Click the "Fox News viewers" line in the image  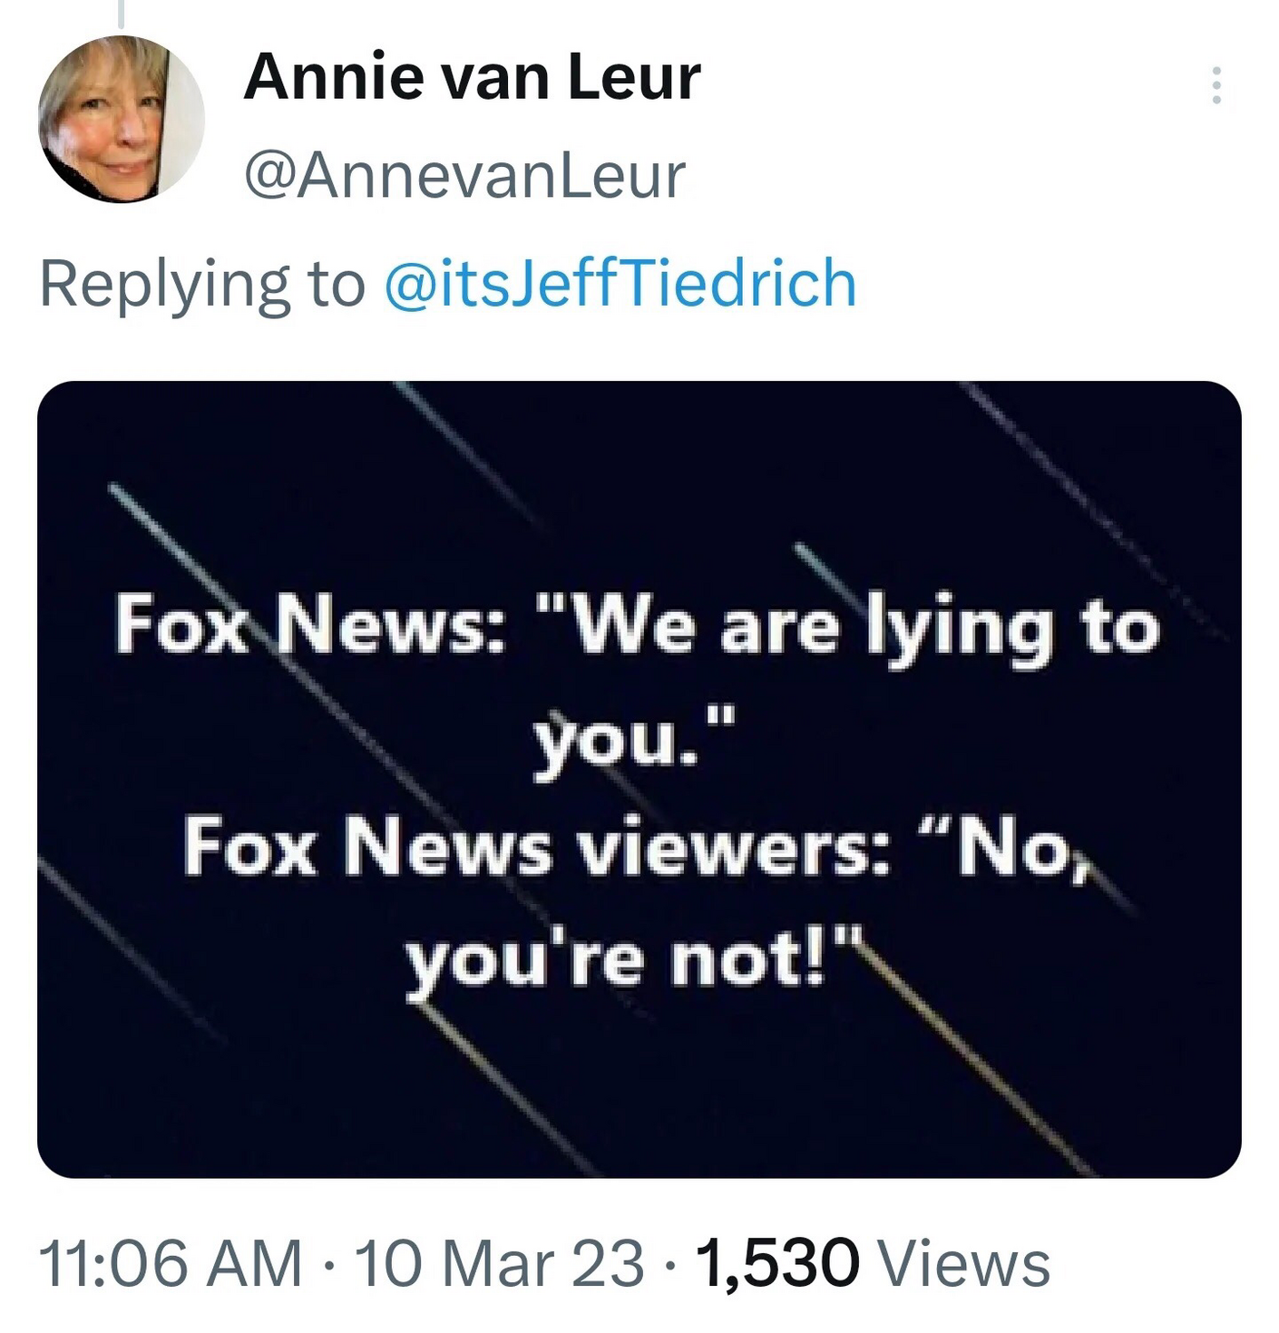click(x=535, y=848)
